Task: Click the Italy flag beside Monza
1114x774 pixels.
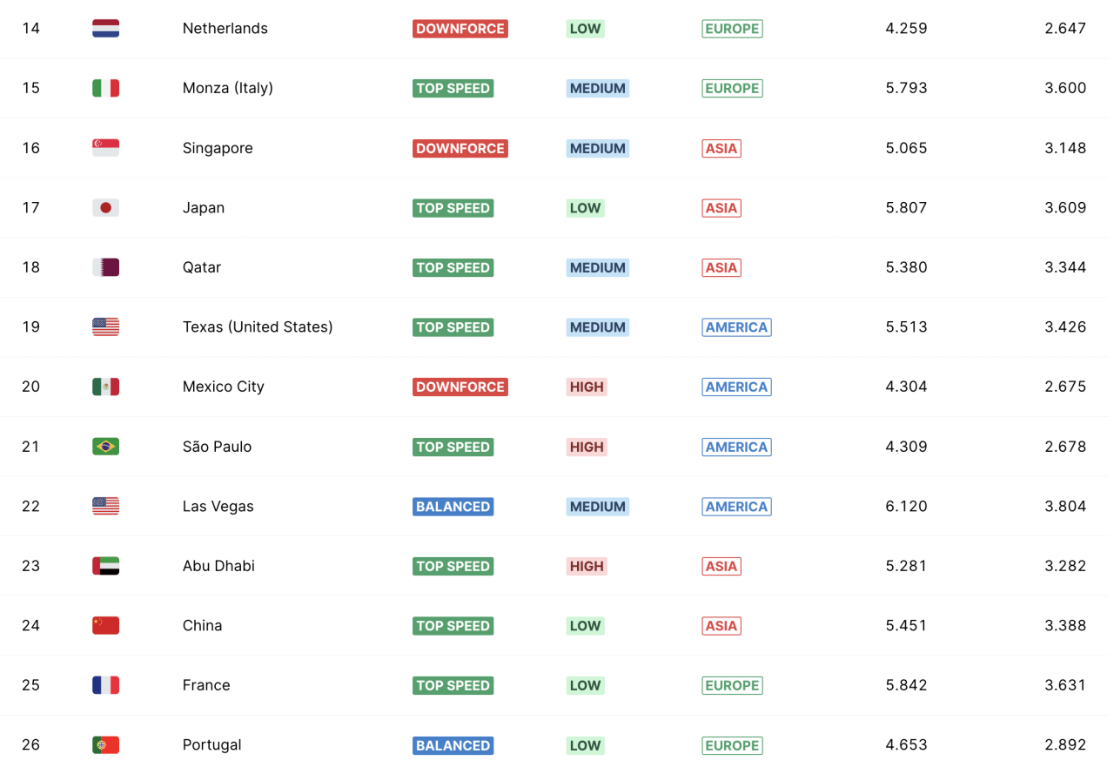Action: [x=105, y=88]
